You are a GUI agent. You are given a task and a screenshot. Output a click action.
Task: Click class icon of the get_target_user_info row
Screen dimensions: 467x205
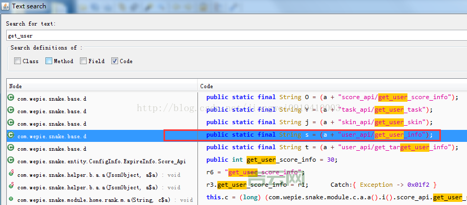[x=11, y=148]
